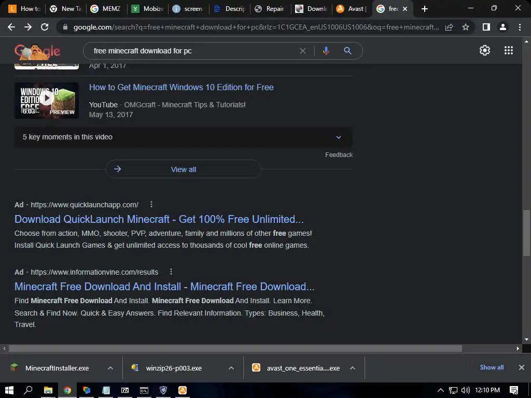Click in the Google search input field
The width and height of the screenshot is (531, 398).
(193, 51)
